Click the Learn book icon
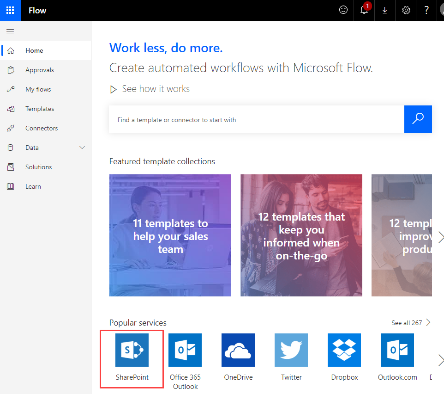This screenshot has height=394, width=444. (x=11, y=186)
